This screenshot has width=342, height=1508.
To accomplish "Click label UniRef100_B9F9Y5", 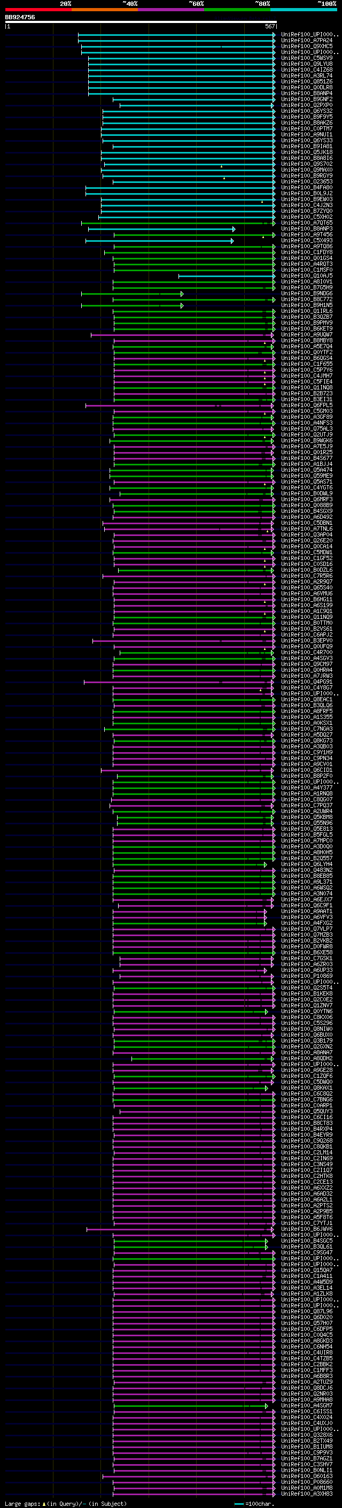I will point(307,117).
